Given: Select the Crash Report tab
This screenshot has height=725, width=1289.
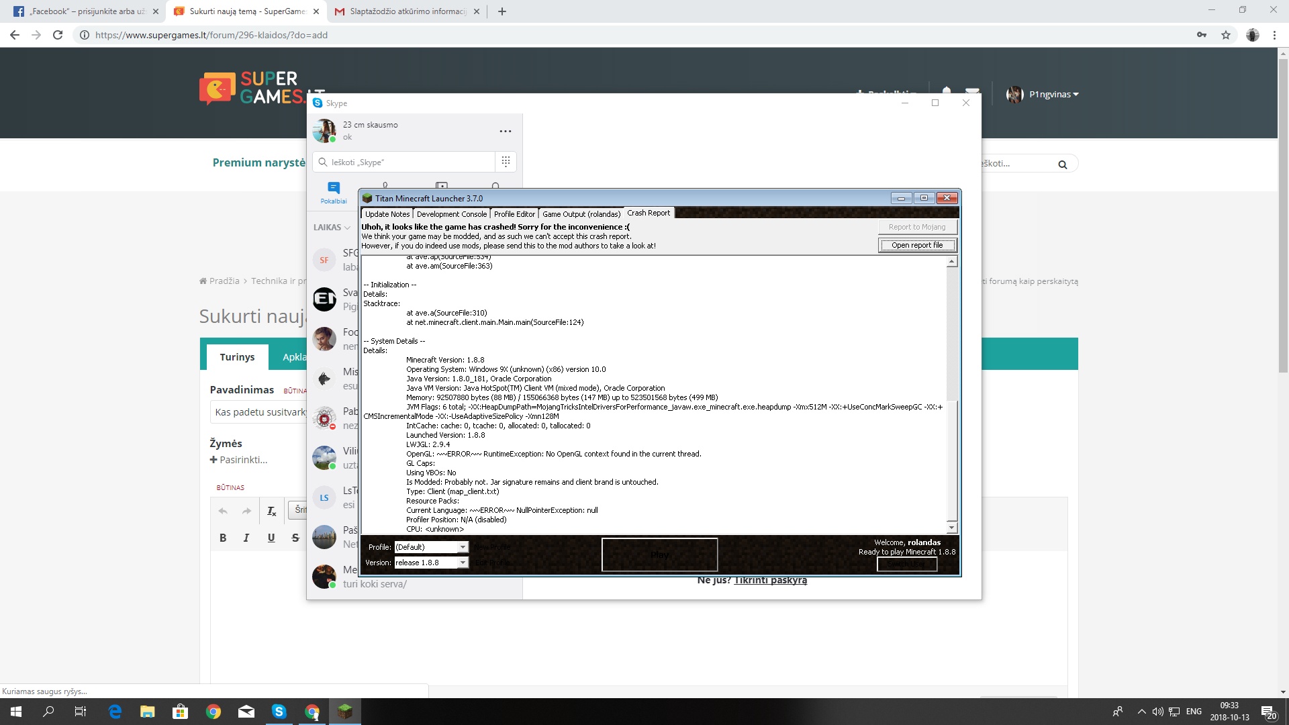Looking at the screenshot, I should coord(649,213).
